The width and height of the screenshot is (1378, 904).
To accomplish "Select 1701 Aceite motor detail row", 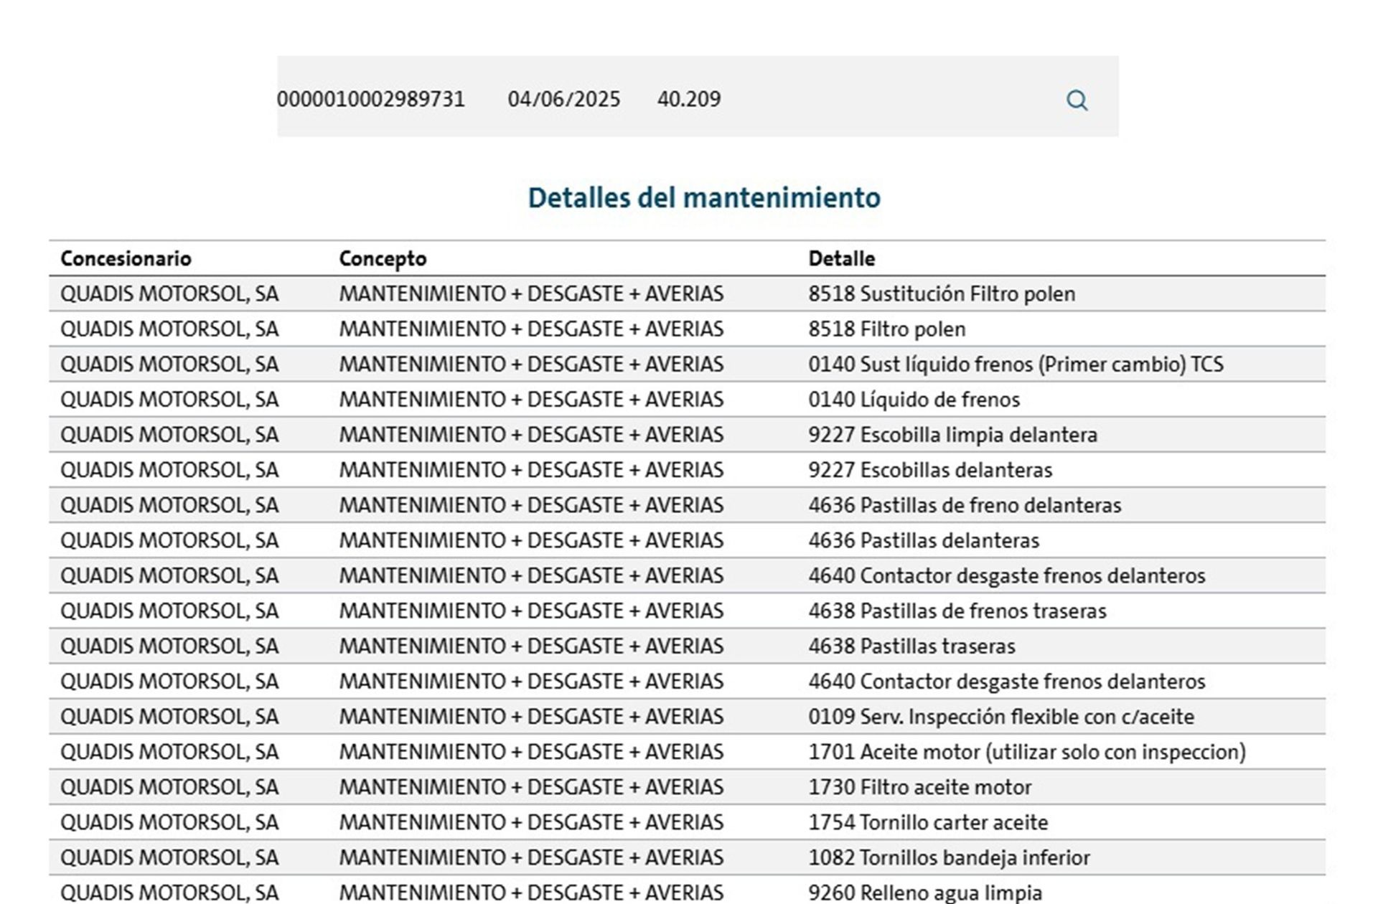I will tap(1027, 752).
